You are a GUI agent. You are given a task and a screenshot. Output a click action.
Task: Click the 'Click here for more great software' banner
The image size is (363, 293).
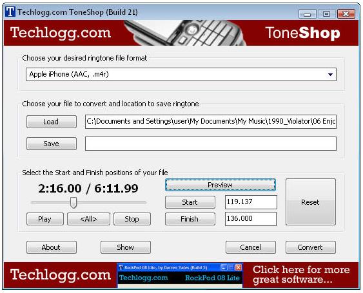[x=301, y=275]
